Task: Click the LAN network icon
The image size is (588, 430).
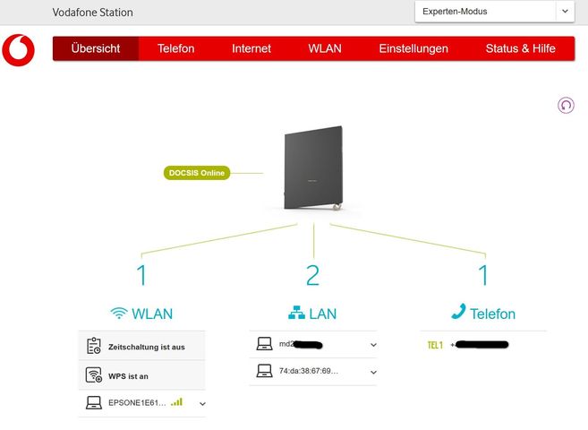Action: point(296,313)
